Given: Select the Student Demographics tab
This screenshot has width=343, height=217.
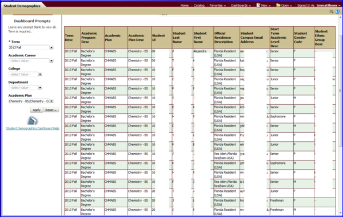Looking at the screenshot, I should tap(22, 6).
